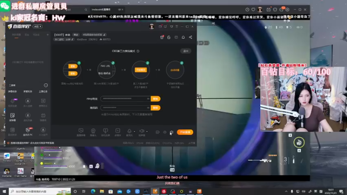Copy the stream key field value
This screenshot has height=195, width=347.
155,107
